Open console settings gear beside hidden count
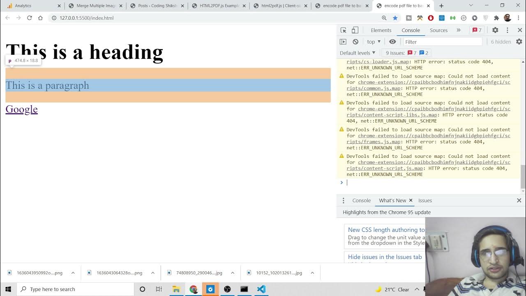 coord(519,42)
